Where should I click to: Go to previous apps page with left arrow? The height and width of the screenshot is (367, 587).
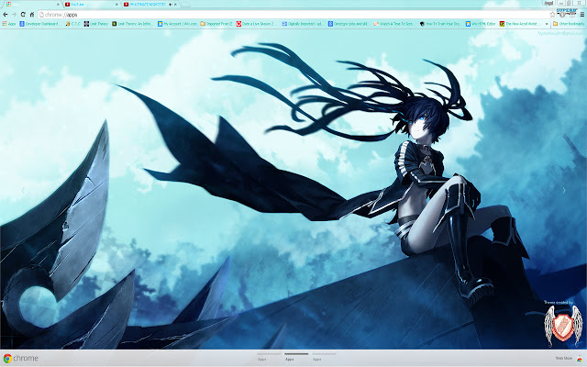[x=23, y=190]
